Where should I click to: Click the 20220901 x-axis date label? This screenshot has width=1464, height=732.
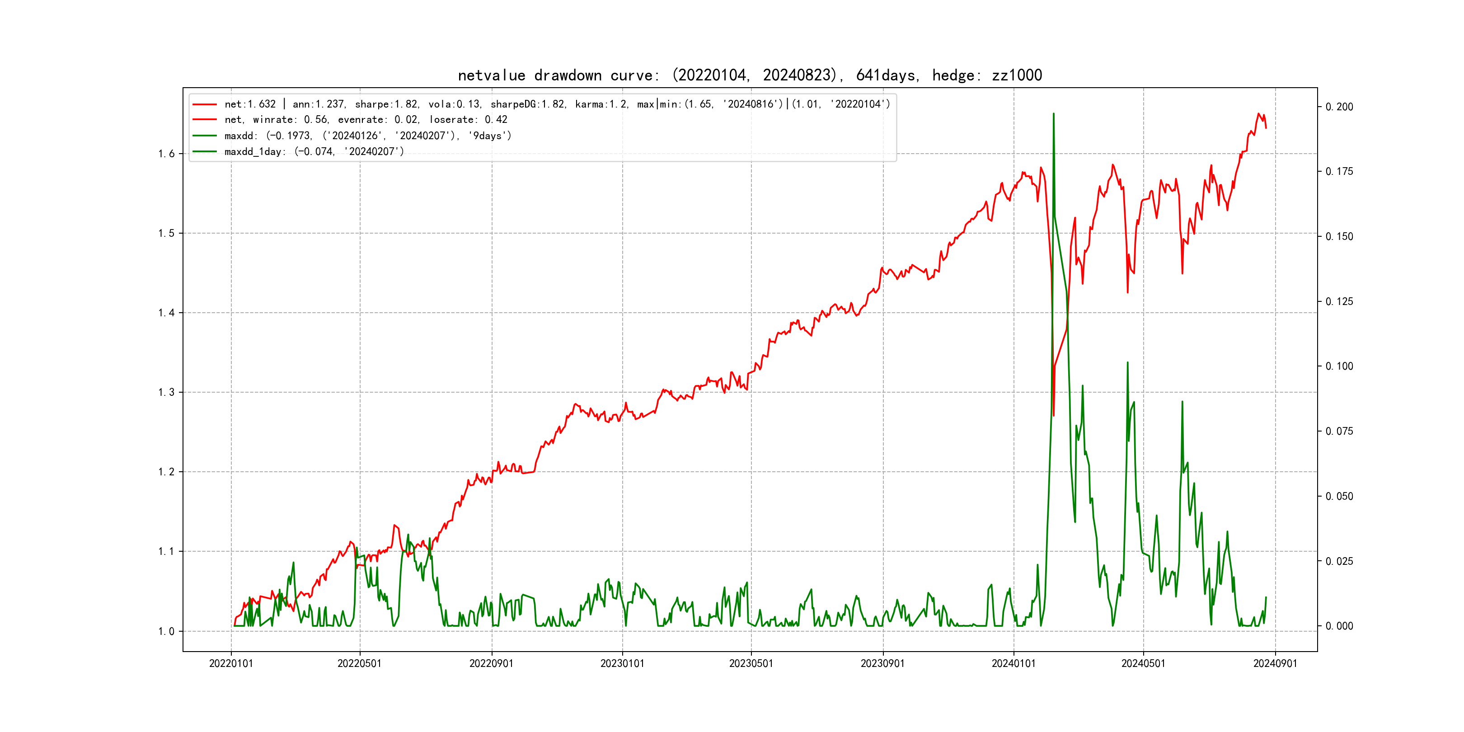click(x=491, y=663)
